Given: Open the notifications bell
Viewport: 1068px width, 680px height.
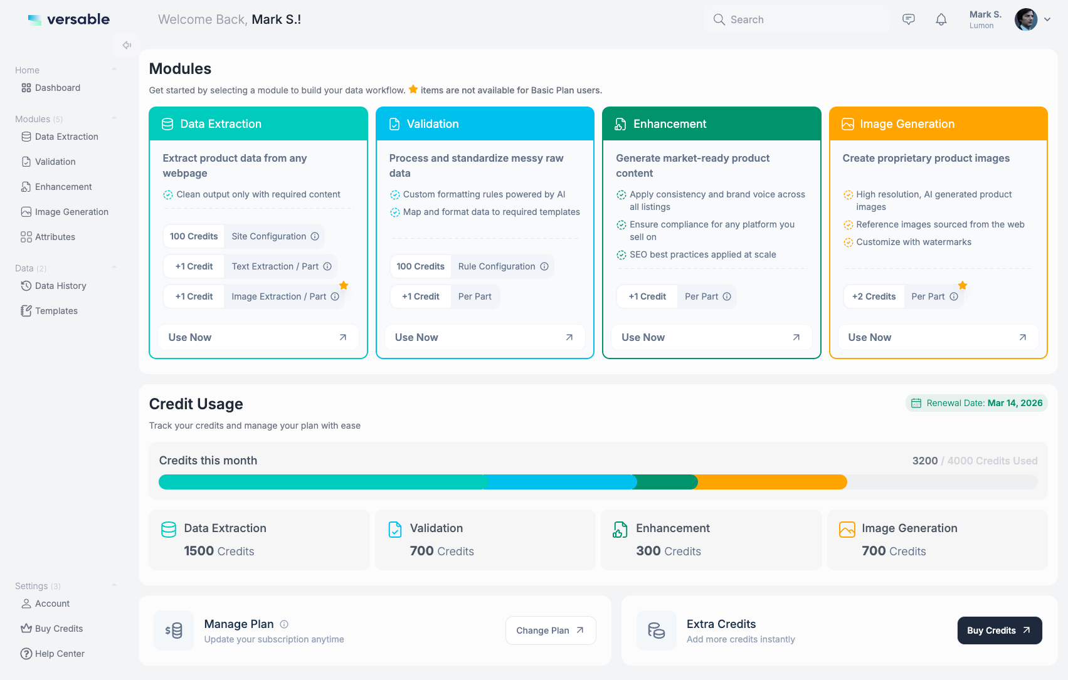Looking at the screenshot, I should tap(941, 19).
